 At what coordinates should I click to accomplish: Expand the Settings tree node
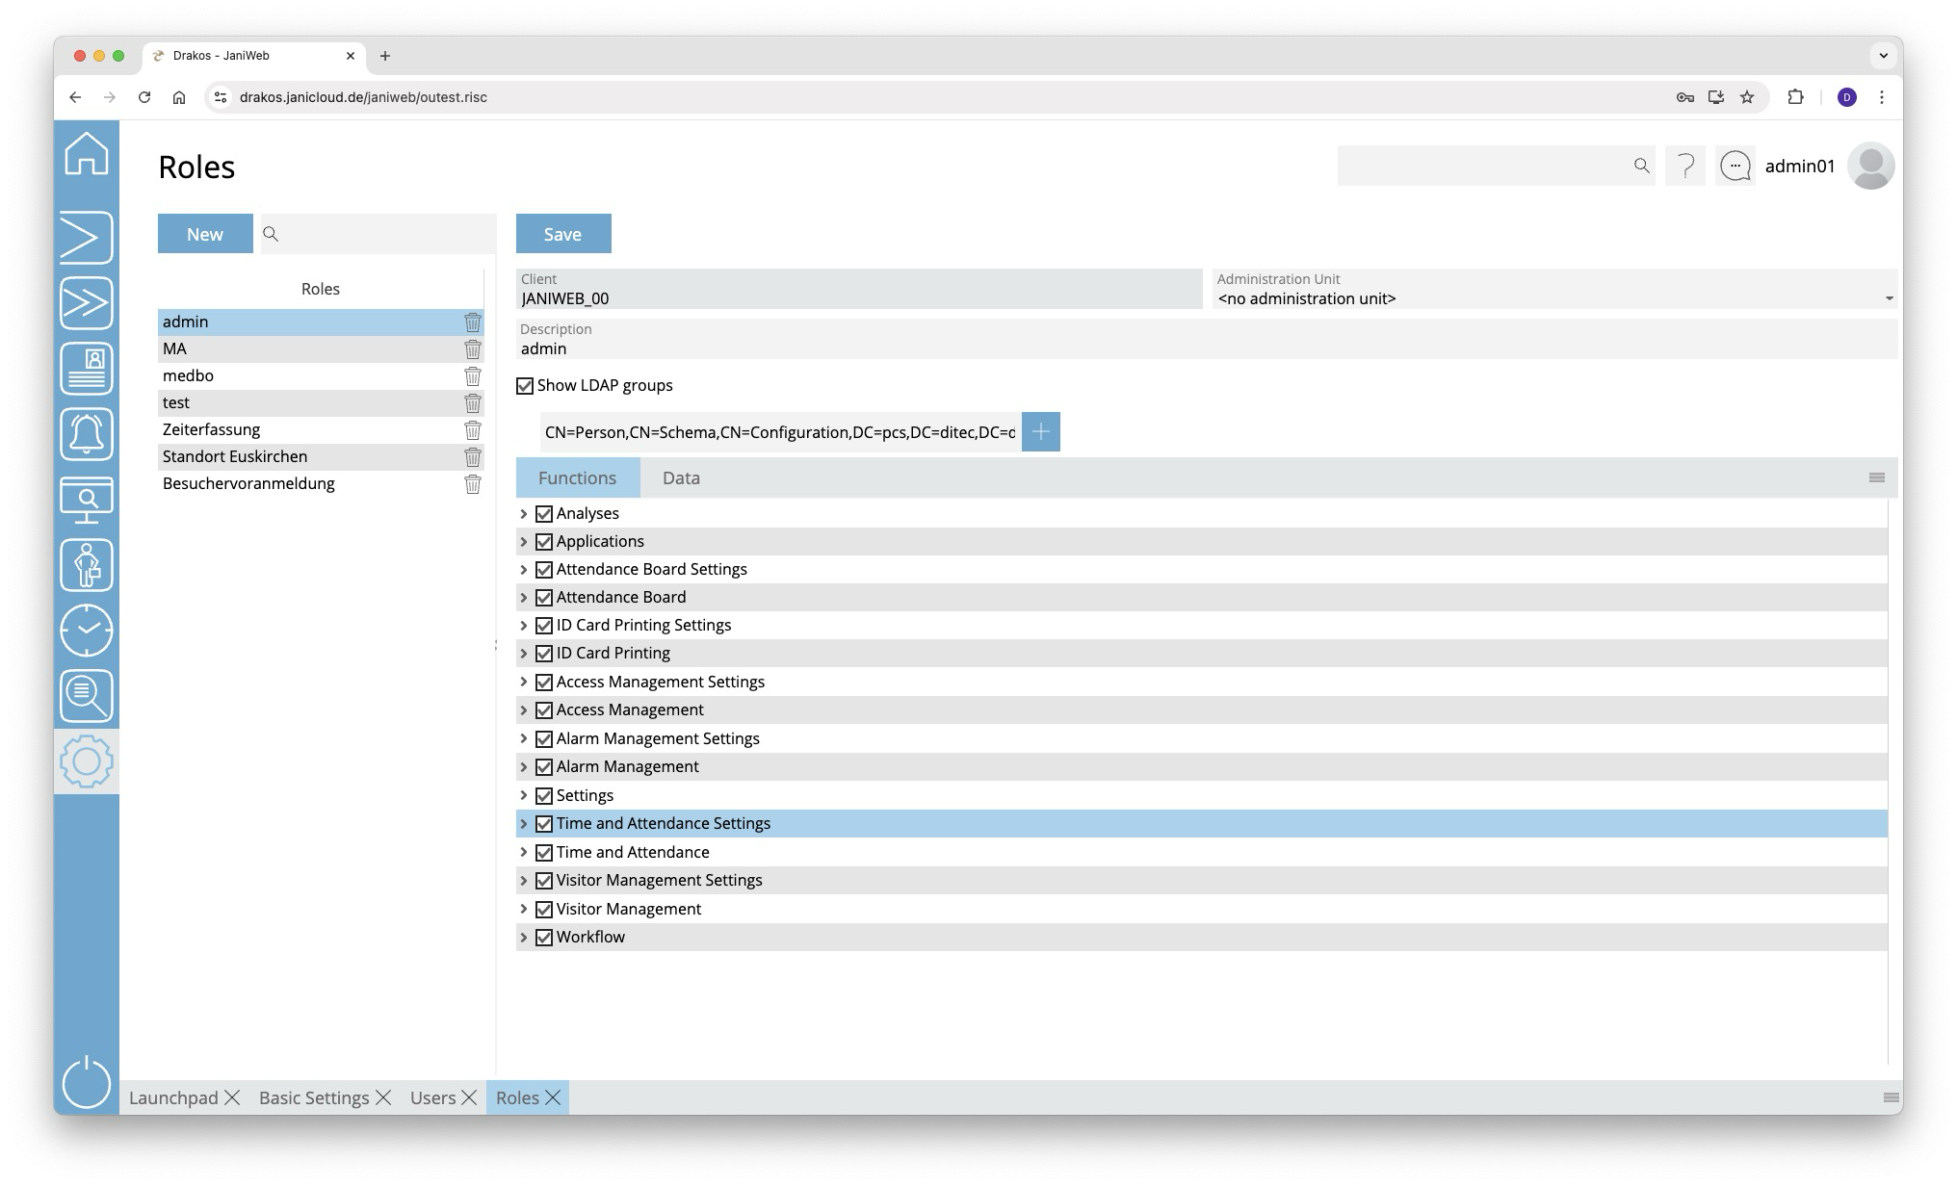coord(524,796)
